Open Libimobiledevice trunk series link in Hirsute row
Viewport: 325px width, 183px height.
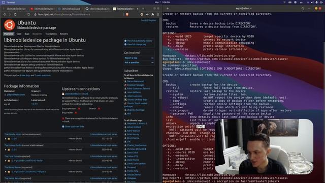pyautogui.click(x=104, y=134)
